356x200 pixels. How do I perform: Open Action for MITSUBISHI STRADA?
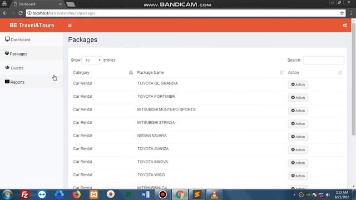(298, 124)
